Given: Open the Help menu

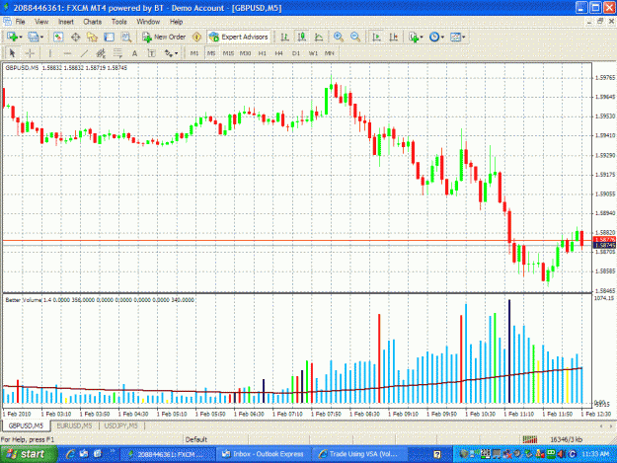Looking at the screenshot, I should [x=176, y=22].
